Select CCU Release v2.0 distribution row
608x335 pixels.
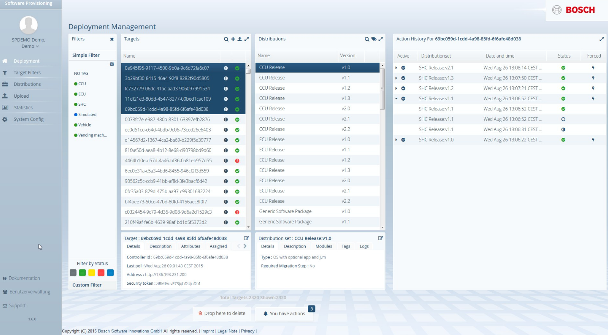[317, 109]
